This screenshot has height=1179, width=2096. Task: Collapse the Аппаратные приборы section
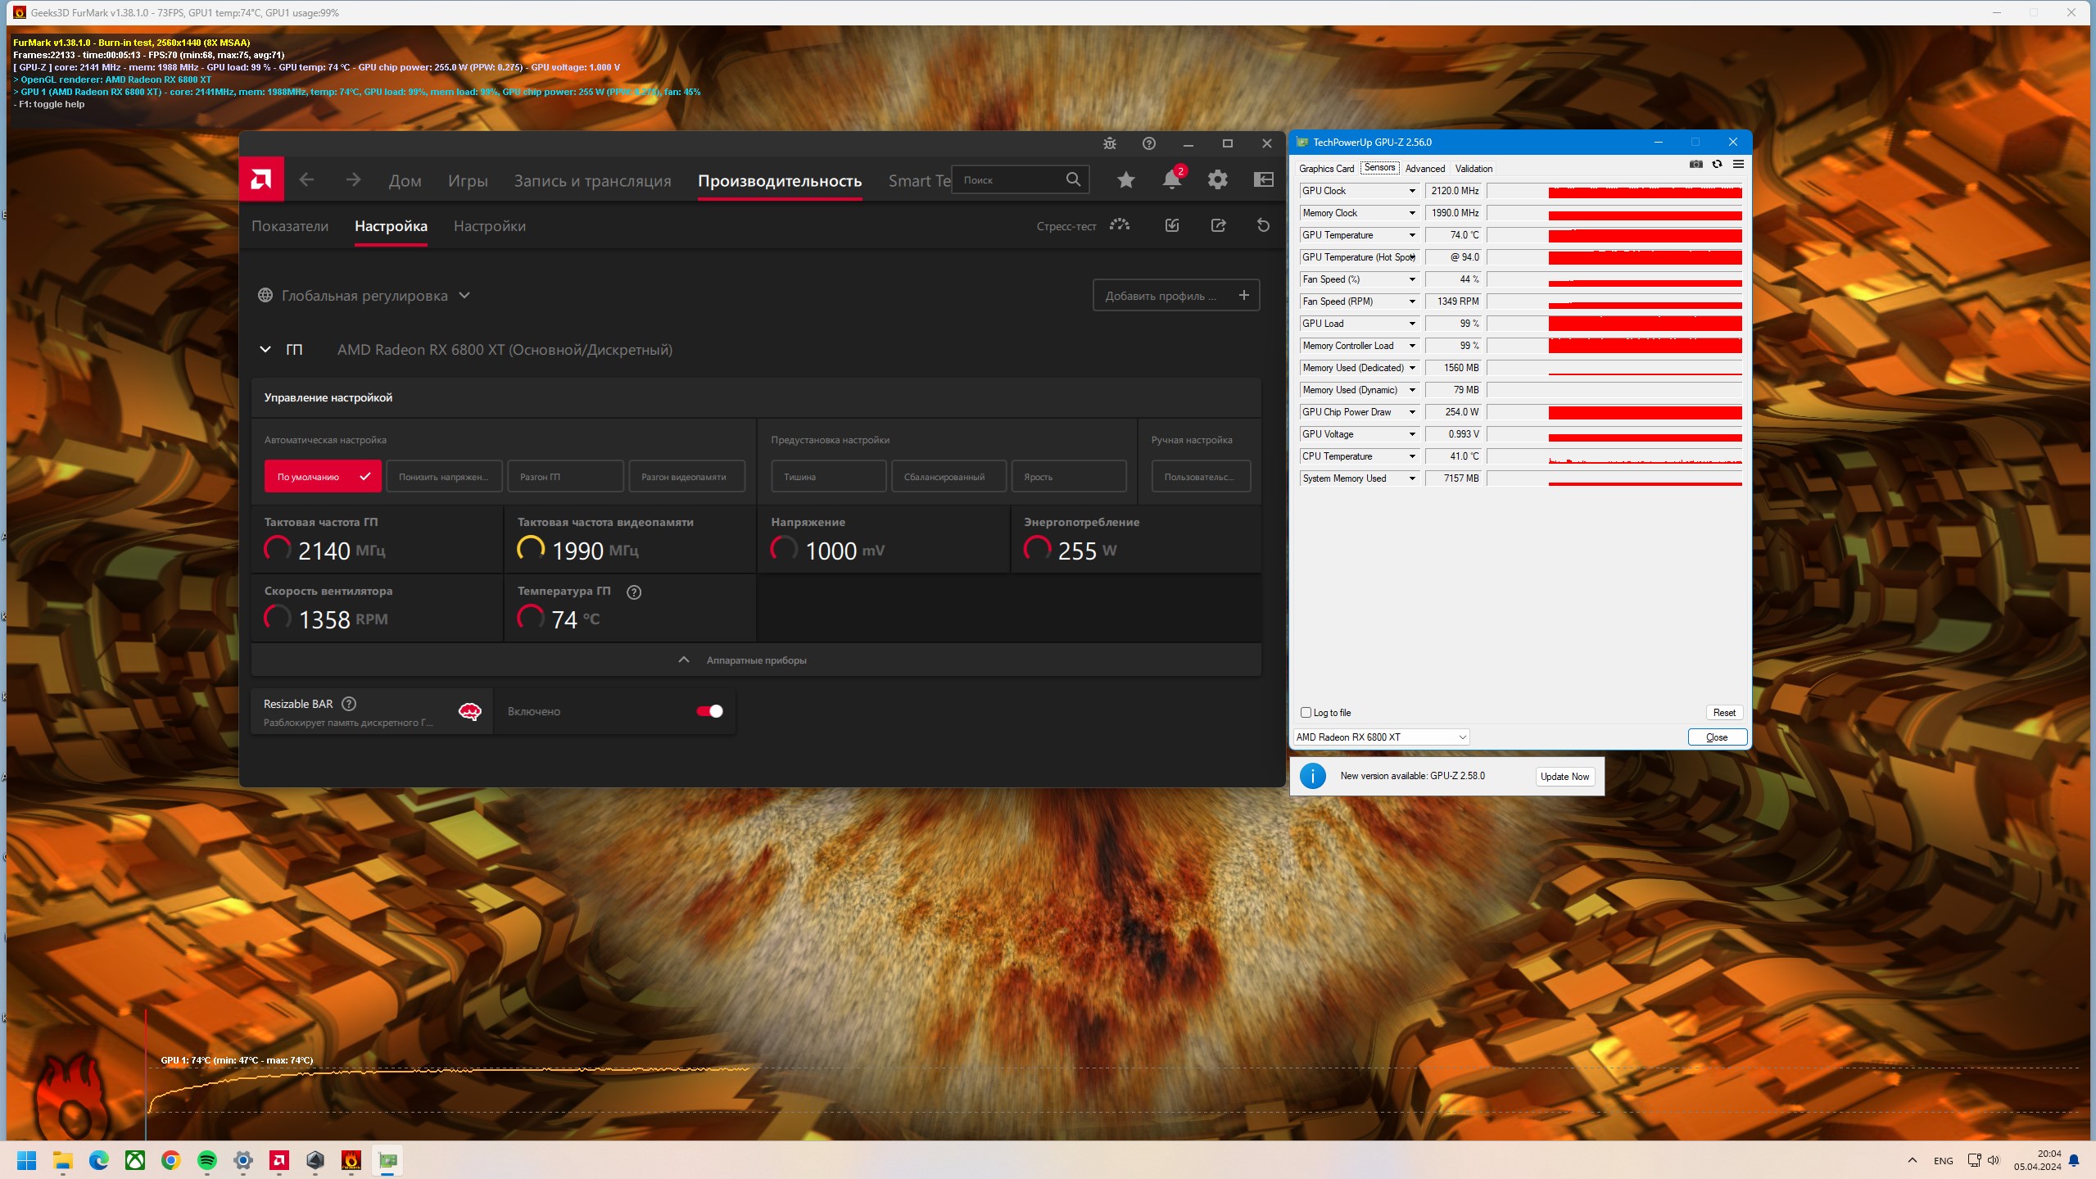coord(756,660)
